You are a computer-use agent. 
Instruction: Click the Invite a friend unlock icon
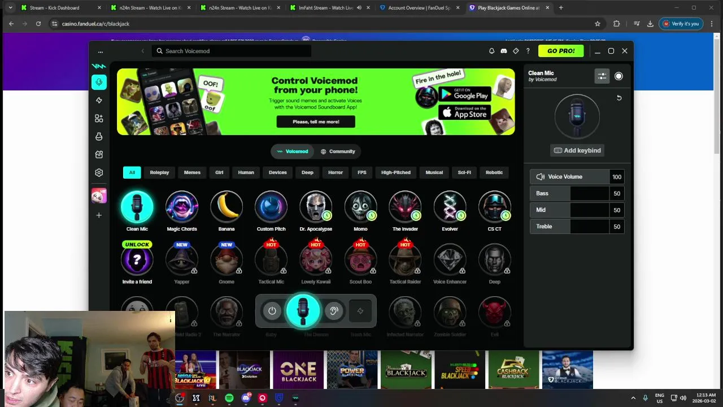point(137,259)
